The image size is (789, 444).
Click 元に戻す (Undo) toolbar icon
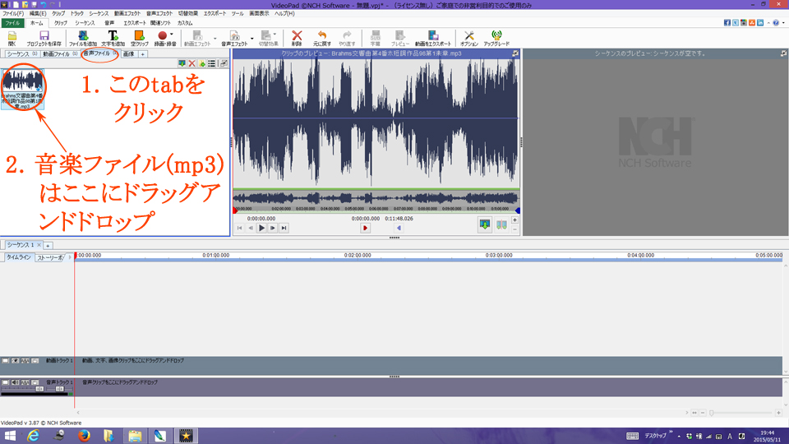pyautogui.click(x=322, y=35)
